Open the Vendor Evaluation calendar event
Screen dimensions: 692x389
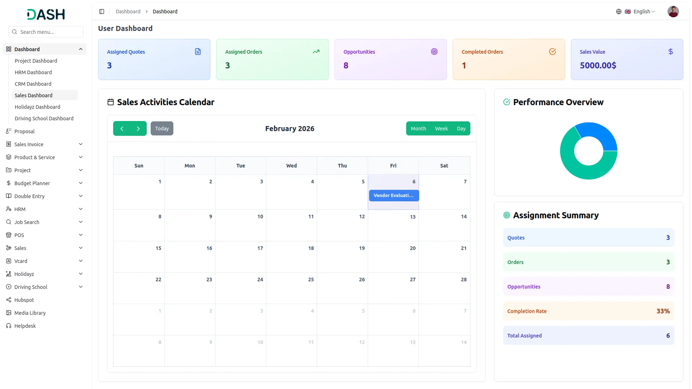coord(393,196)
